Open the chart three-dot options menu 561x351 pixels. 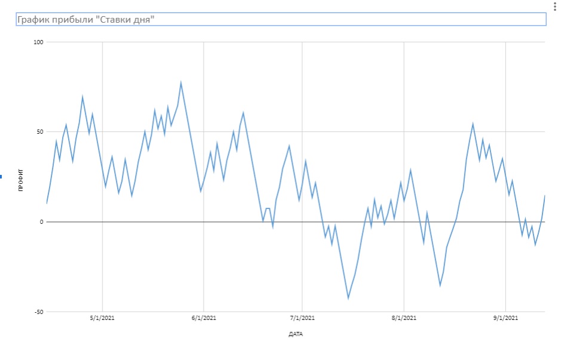pyautogui.click(x=556, y=4)
